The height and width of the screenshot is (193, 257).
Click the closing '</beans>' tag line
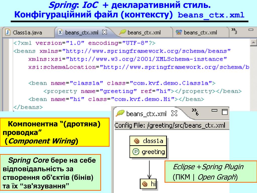tap(28, 107)
